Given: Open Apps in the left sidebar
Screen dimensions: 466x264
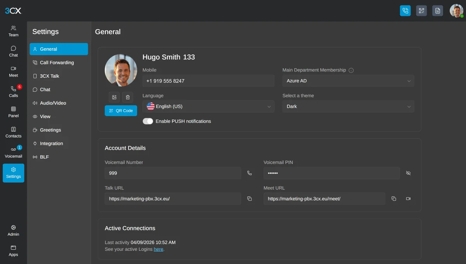Looking at the screenshot, I should 14,251.
